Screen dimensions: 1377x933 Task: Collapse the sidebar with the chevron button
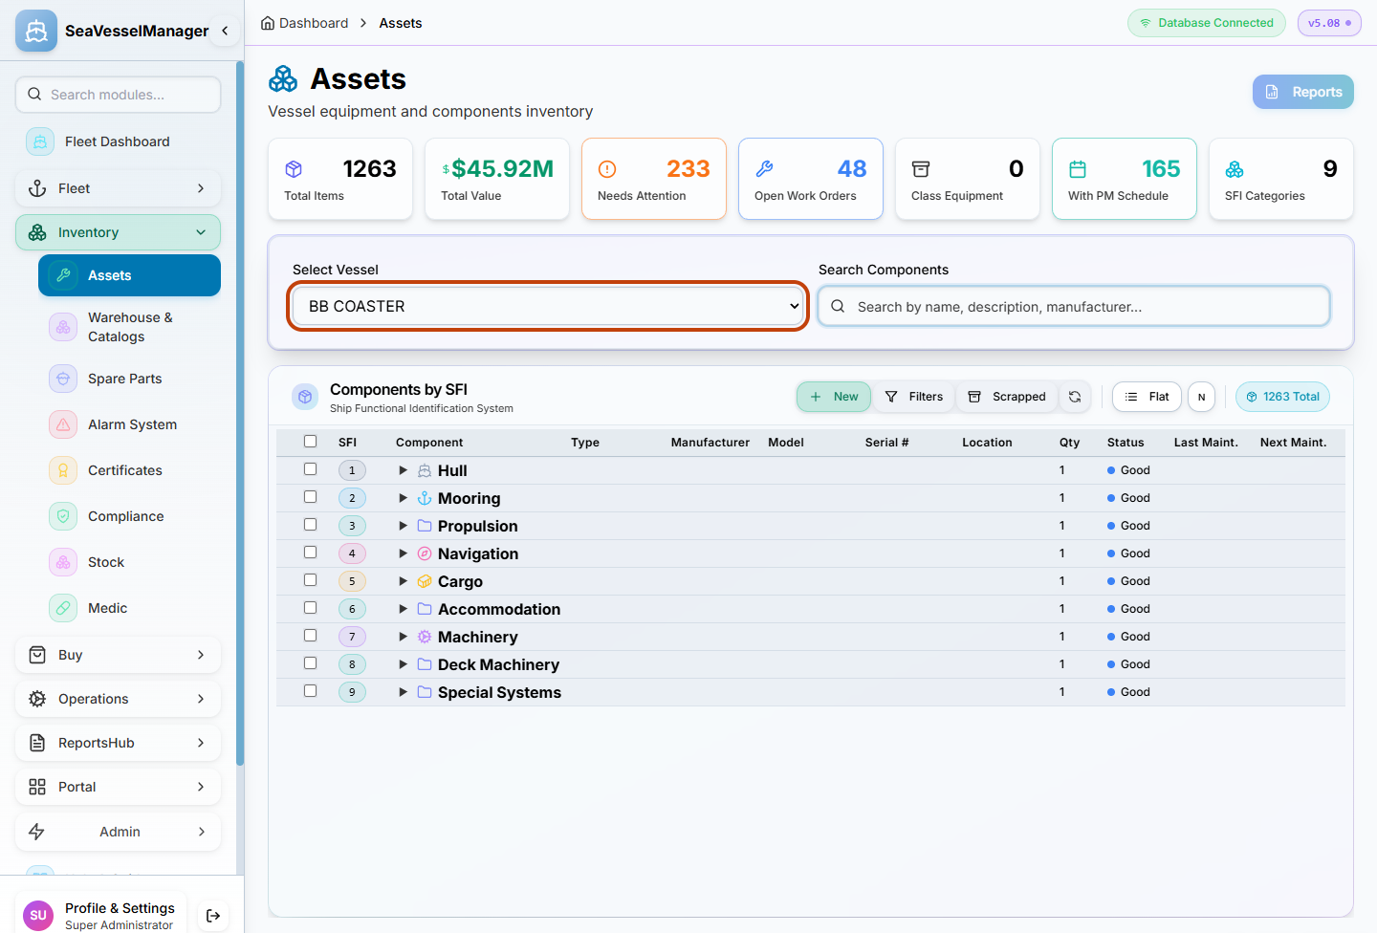click(x=225, y=31)
